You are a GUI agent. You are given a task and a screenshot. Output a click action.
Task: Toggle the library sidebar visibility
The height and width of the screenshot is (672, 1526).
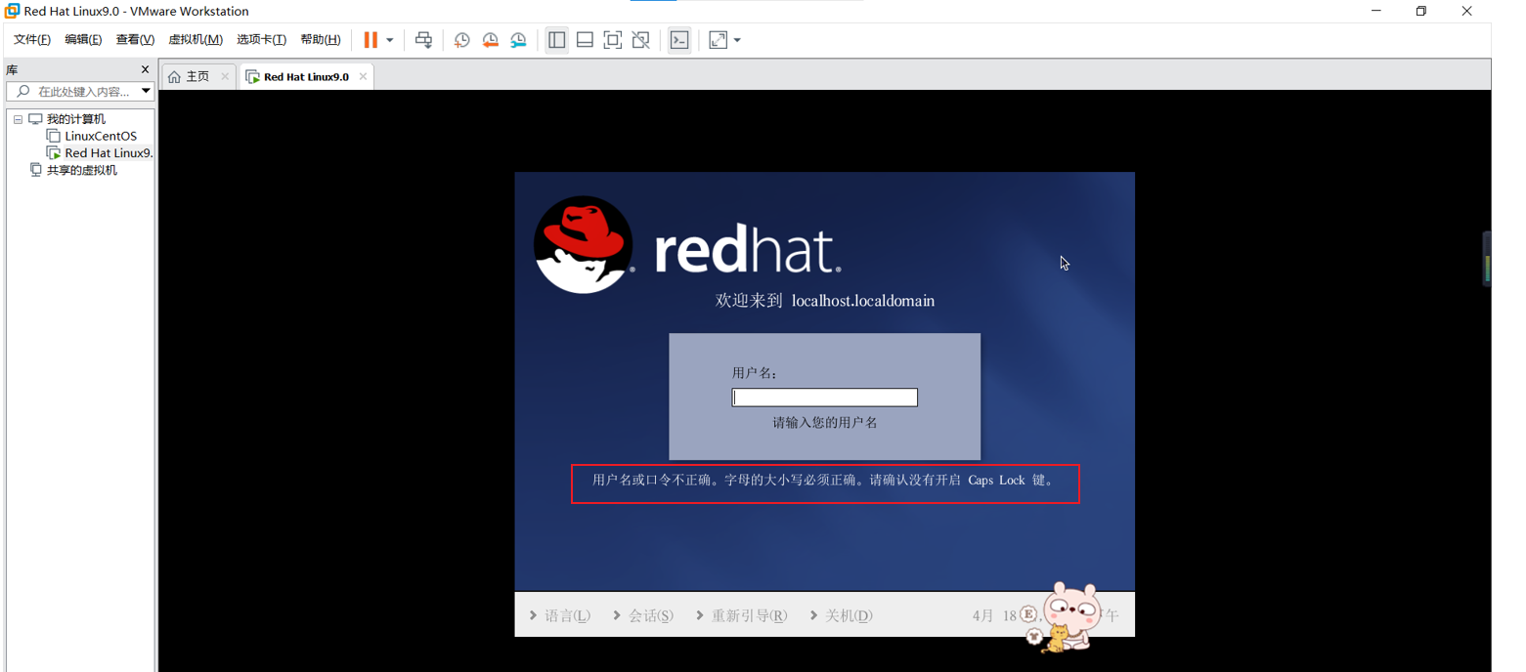coord(556,39)
